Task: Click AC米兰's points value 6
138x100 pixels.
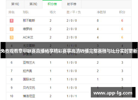Action: click(122, 37)
